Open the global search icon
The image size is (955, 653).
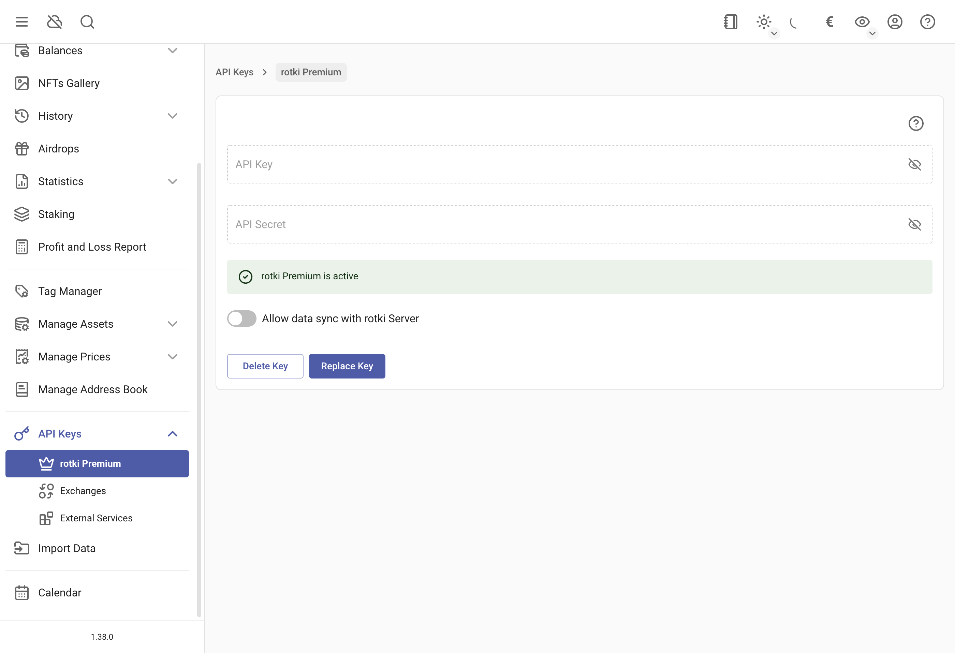[x=87, y=22]
